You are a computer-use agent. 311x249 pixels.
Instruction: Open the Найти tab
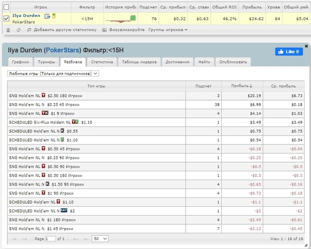pyautogui.click(x=204, y=62)
